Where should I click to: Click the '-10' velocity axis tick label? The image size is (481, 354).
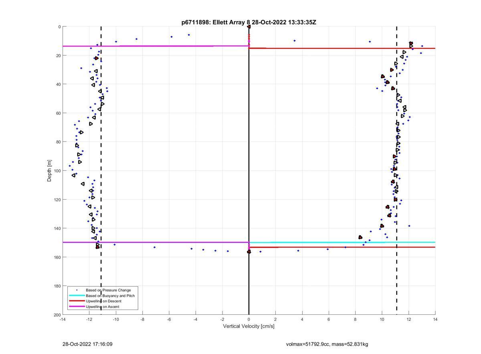[x=116, y=319]
